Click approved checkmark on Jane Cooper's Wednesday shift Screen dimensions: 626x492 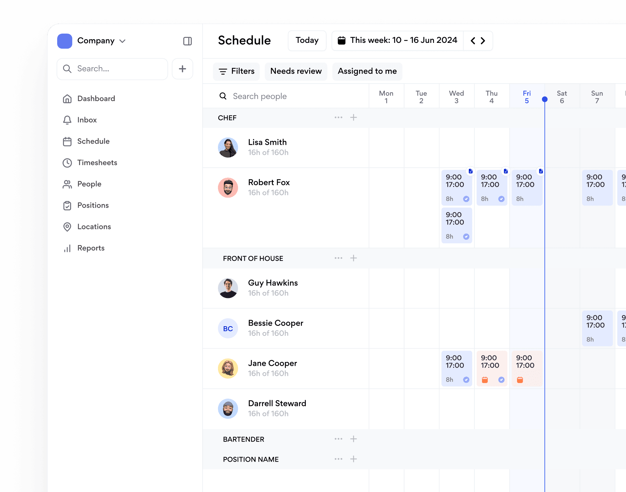click(466, 380)
